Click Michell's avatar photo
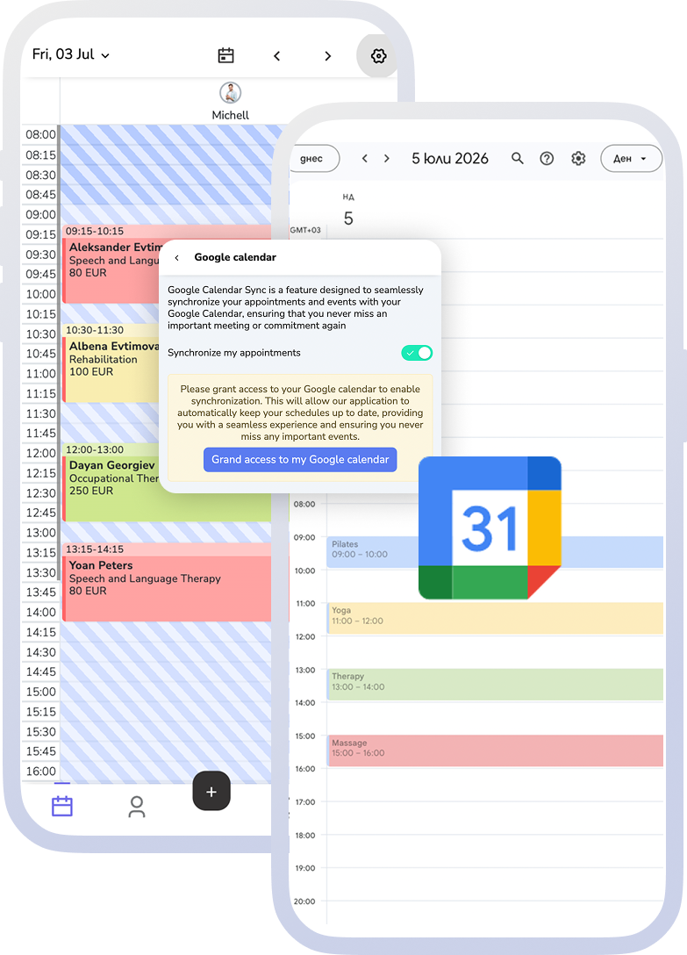Screen dimensions: 687x955 click(x=230, y=93)
